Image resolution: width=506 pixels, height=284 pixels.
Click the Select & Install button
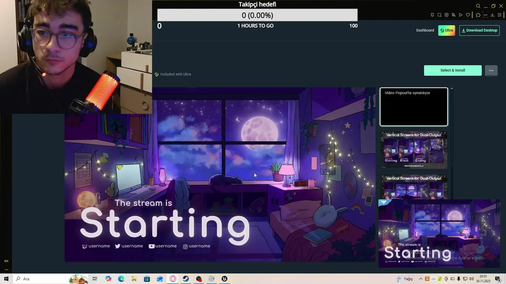453,70
